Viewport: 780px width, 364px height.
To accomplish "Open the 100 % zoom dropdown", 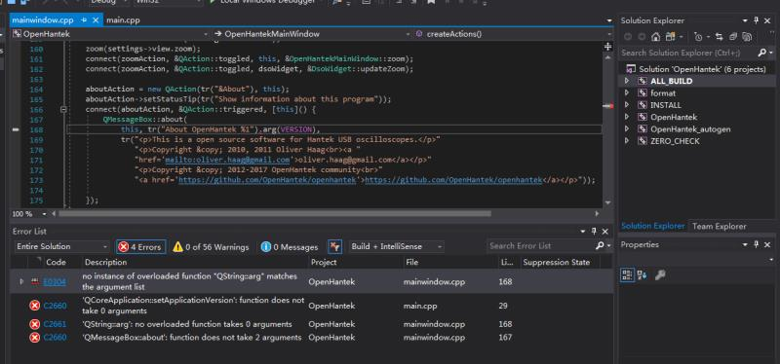I will pyautogui.click(x=44, y=214).
